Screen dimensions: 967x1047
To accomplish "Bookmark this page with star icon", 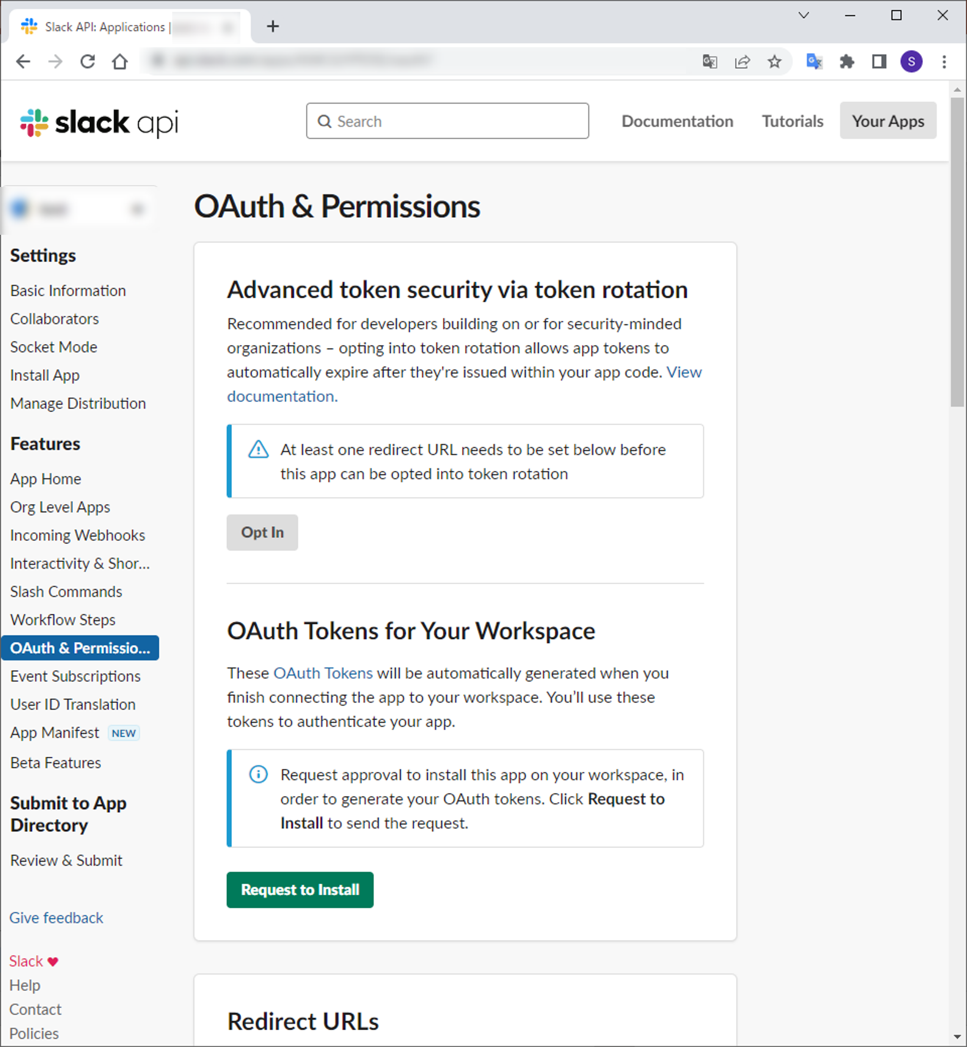I will pos(774,62).
